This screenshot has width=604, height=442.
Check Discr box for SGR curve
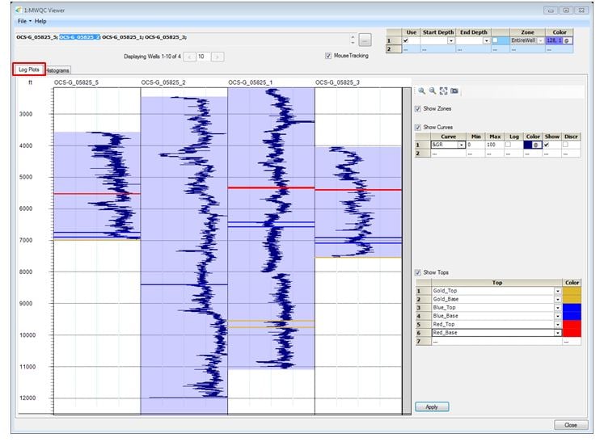565,145
